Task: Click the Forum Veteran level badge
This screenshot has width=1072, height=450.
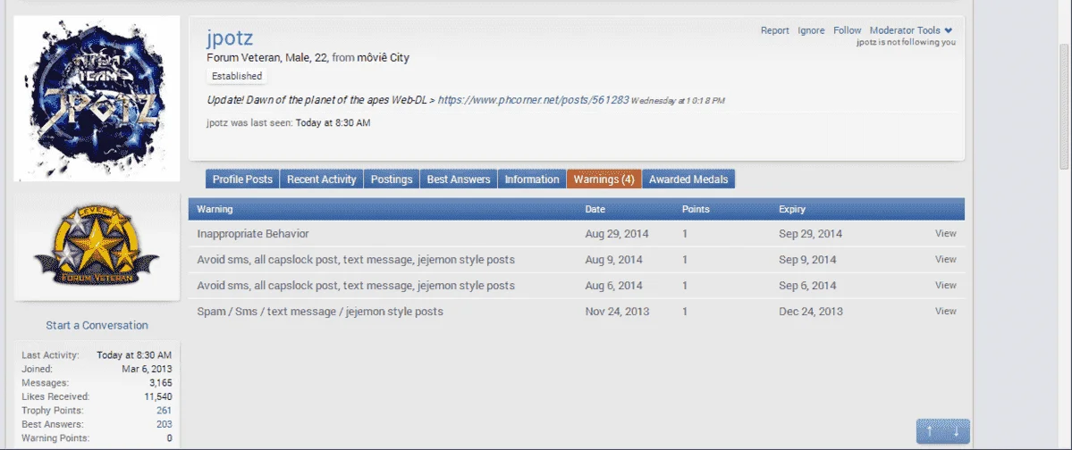Action: tap(97, 246)
